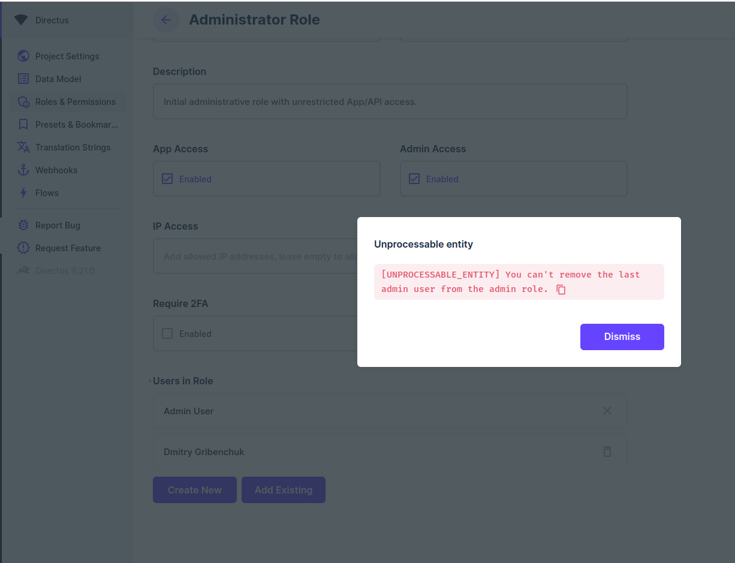Screen dimensions: 735x563
Task: Open Project Settings from the sidebar
Action: 67,56
